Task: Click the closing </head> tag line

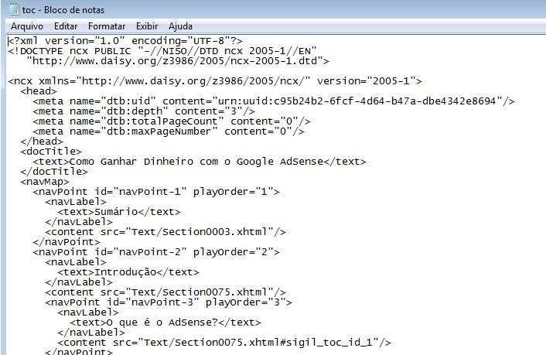Action: (42, 142)
